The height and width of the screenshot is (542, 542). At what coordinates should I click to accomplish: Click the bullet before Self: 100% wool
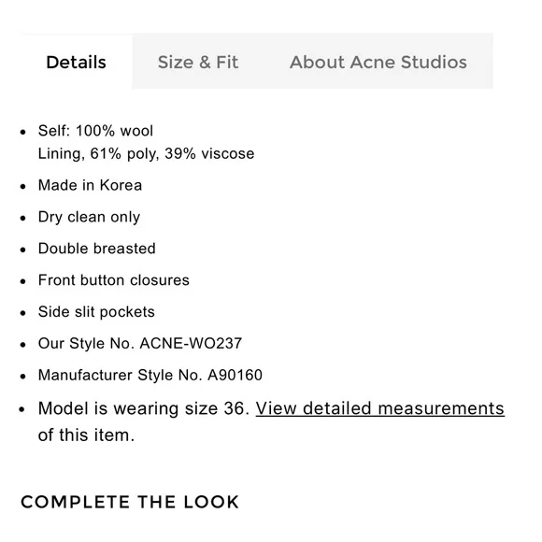pos(22,132)
